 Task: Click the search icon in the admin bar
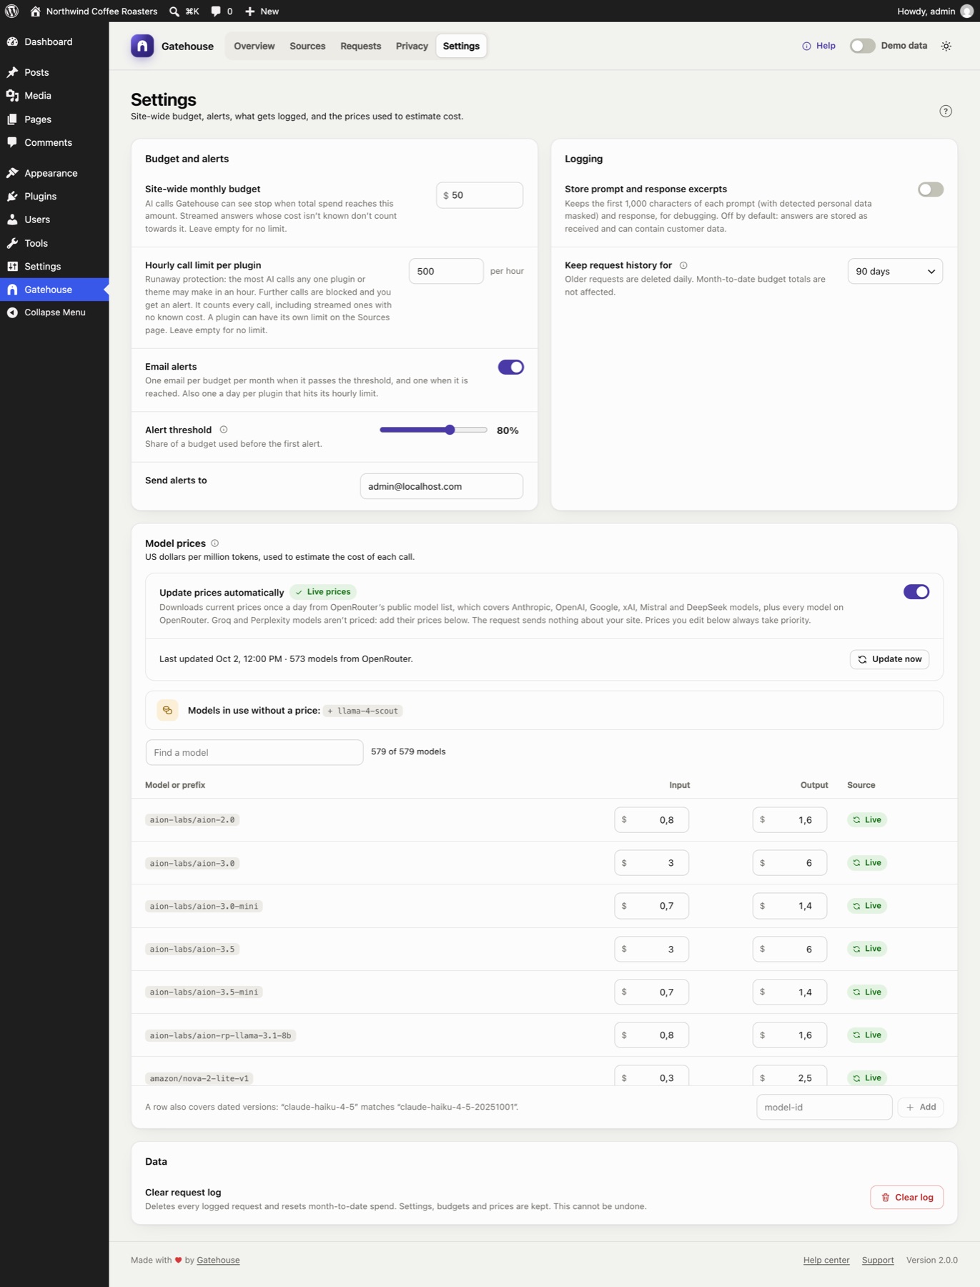click(x=174, y=11)
